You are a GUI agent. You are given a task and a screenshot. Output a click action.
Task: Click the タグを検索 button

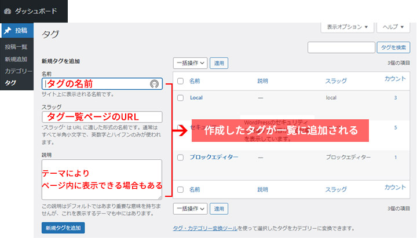(x=393, y=47)
